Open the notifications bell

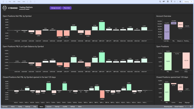point(180,2)
